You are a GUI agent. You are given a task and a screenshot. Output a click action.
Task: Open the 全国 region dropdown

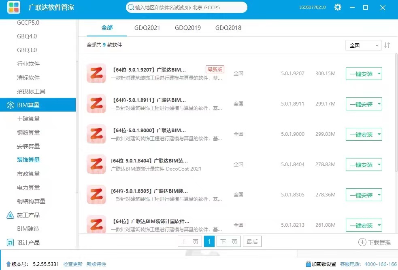(364, 45)
